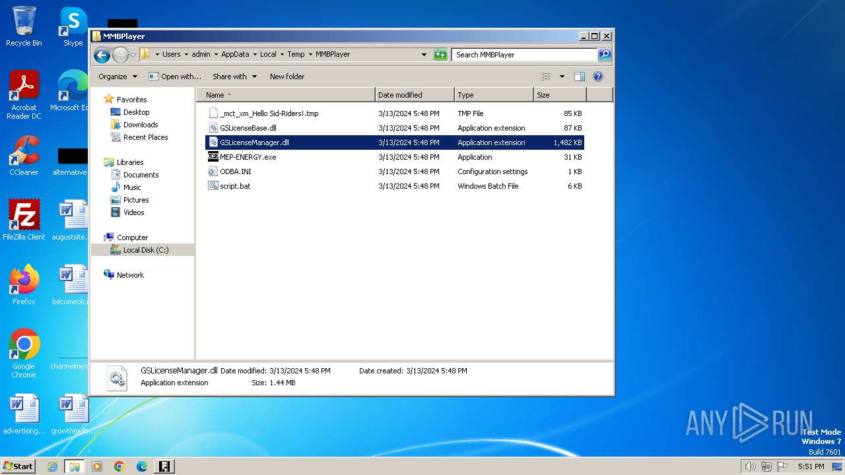Image resolution: width=845 pixels, height=475 pixels.
Task: Click the New folder button
Action: coord(287,77)
